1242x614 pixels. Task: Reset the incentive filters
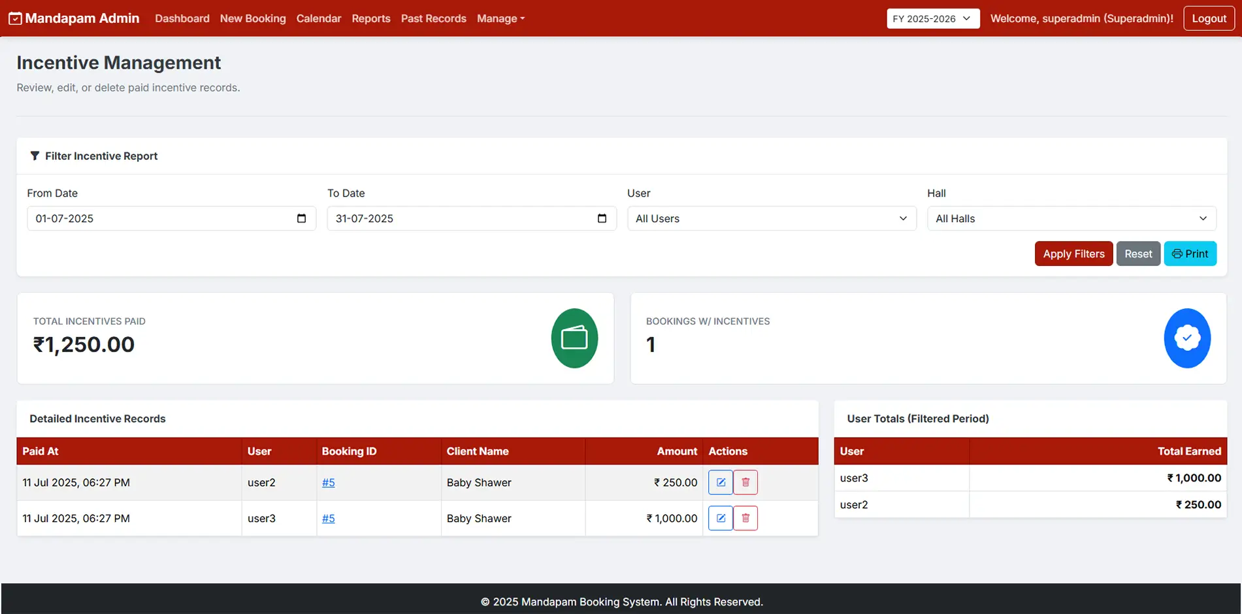[1138, 253]
